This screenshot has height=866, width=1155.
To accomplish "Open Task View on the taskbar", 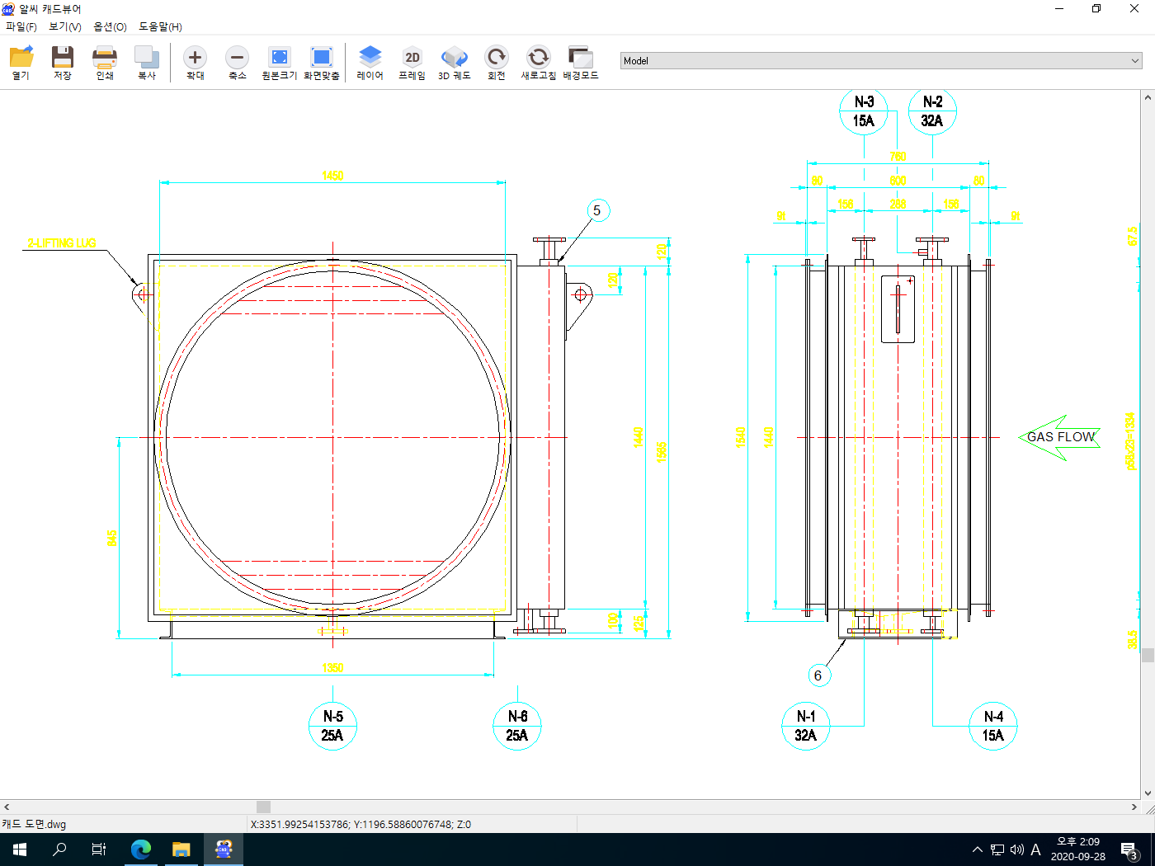I will pos(99,850).
